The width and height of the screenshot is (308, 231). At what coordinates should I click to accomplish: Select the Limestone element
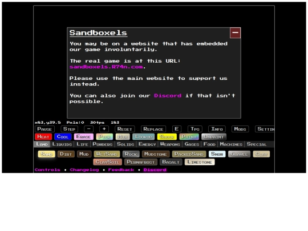(200, 162)
